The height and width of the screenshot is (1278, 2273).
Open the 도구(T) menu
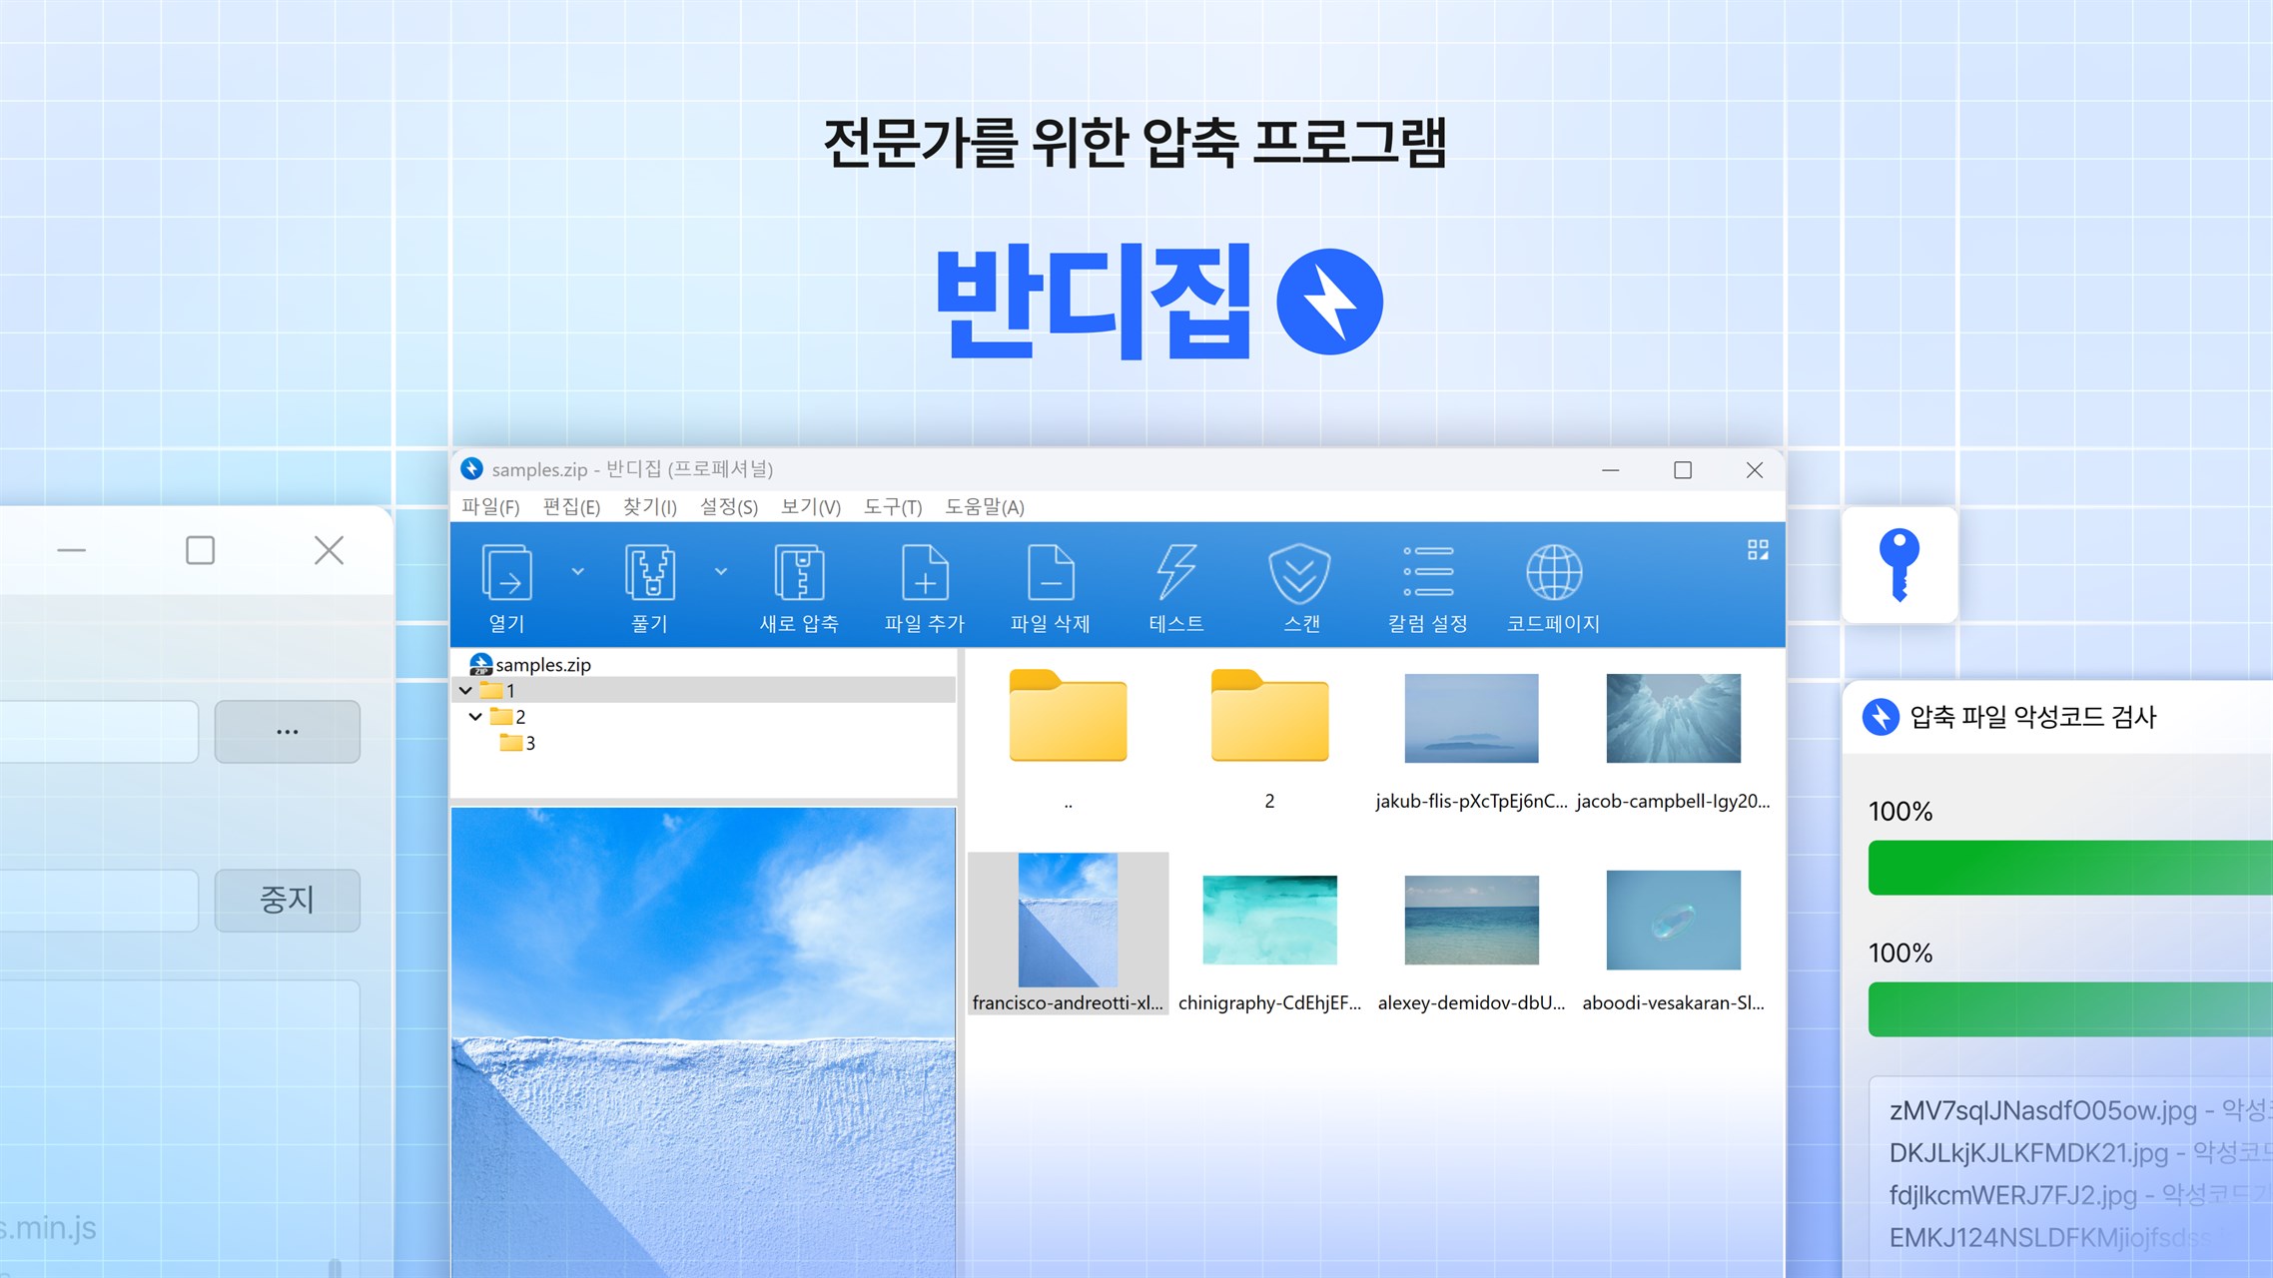[x=892, y=507]
